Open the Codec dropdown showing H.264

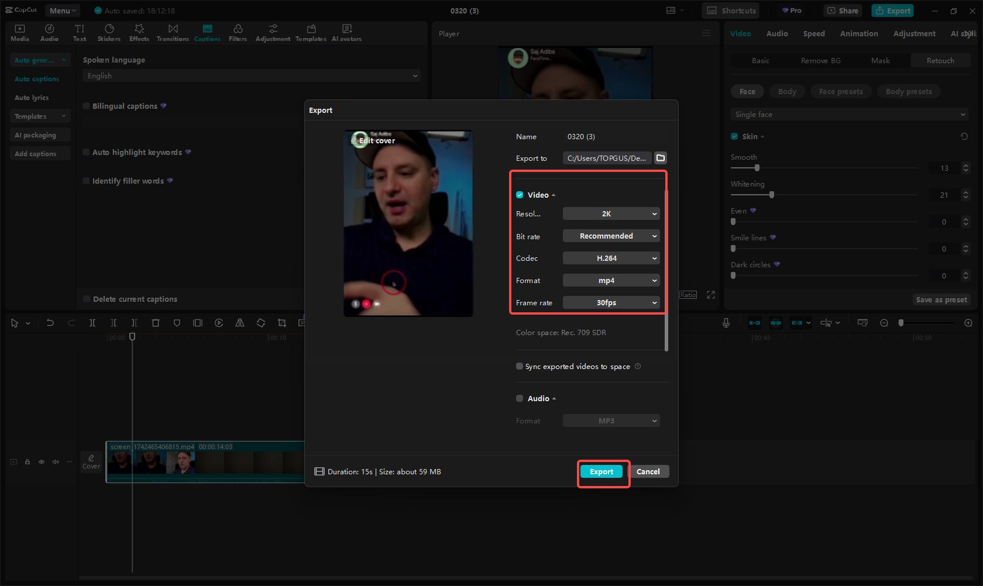pyautogui.click(x=611, y=258)
